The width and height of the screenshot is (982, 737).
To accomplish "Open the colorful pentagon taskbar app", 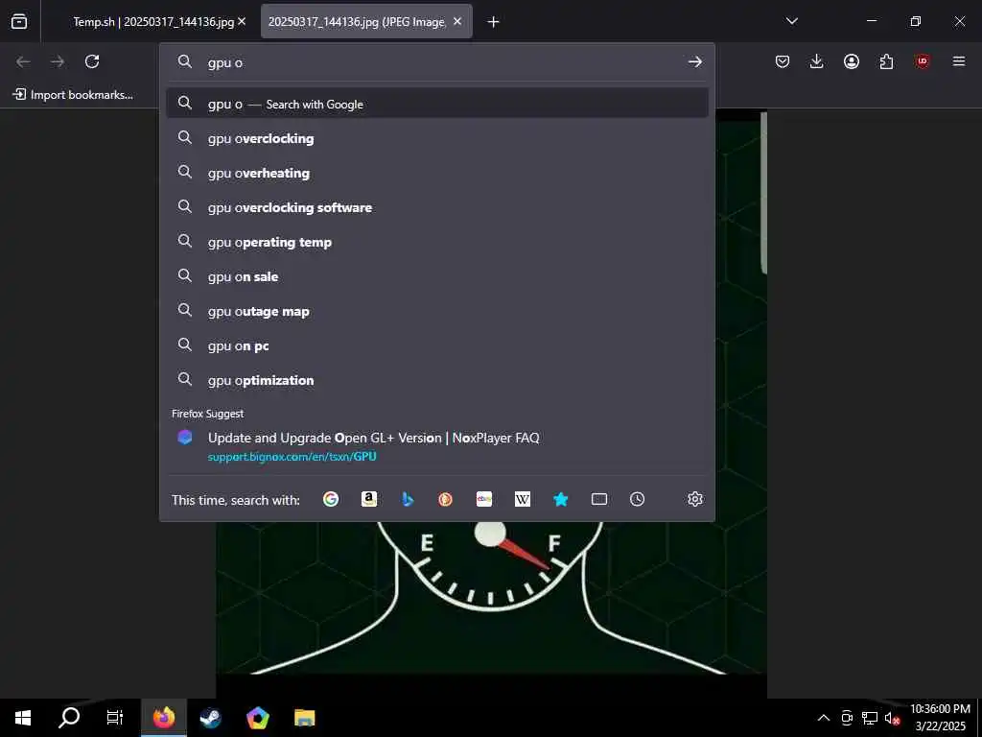I will (x=257, y=717).
